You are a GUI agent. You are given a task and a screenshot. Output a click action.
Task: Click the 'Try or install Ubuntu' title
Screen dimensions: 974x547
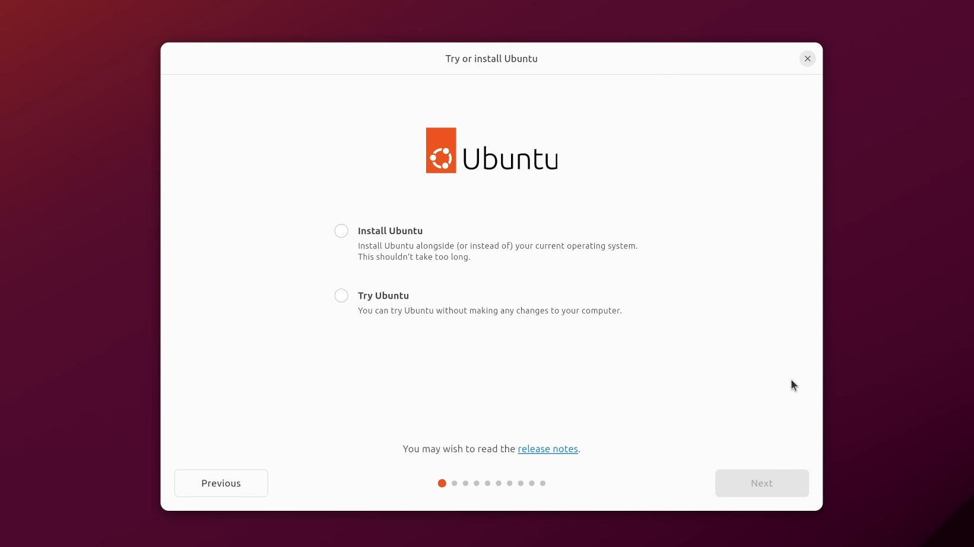(491, 59)
